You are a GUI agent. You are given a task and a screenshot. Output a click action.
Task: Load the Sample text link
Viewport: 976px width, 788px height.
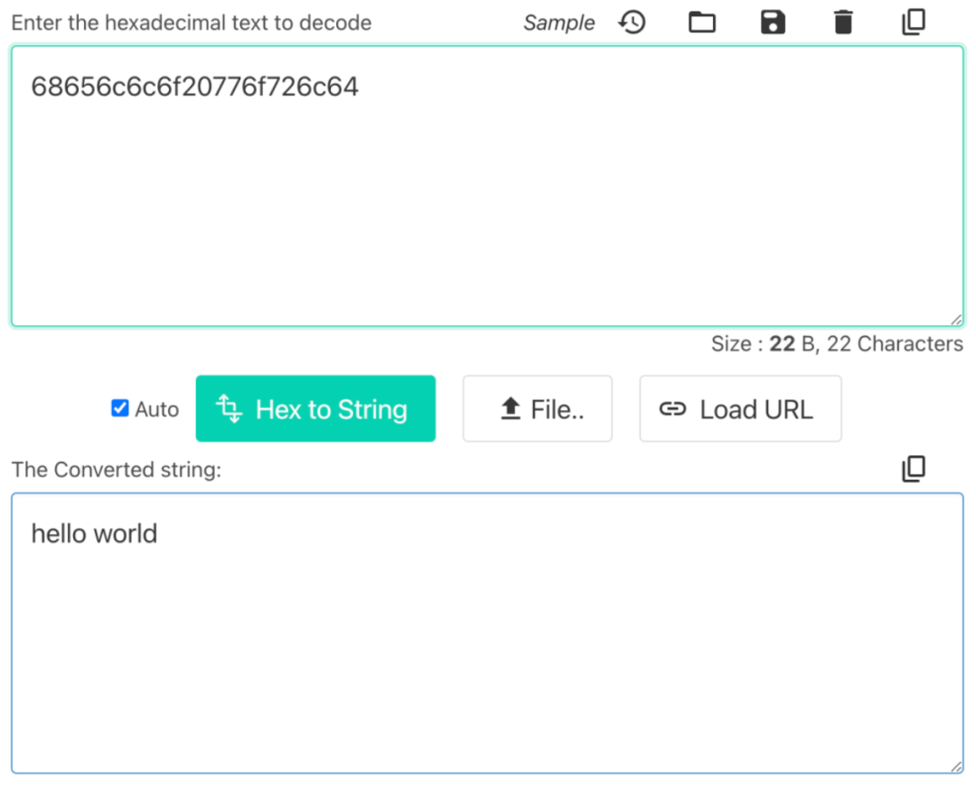(x=558, y=23)
